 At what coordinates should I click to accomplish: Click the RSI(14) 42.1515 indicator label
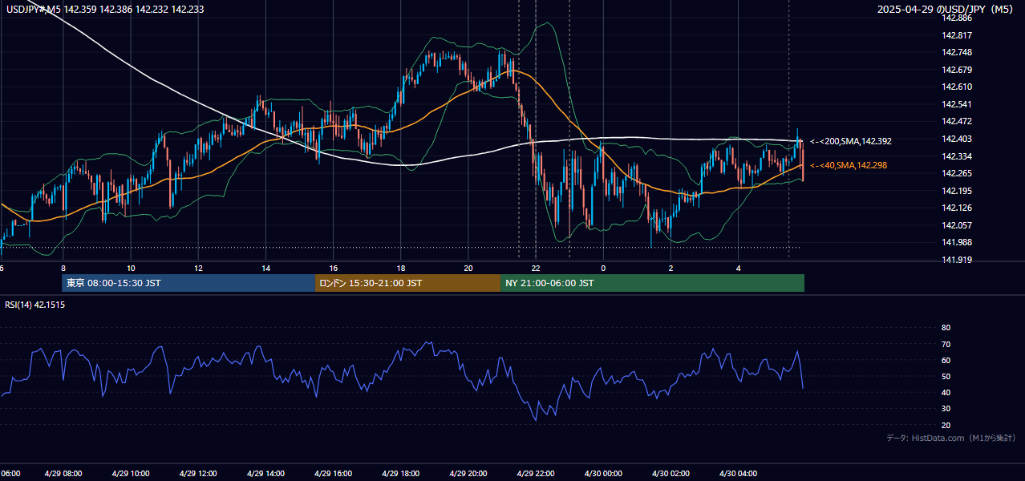[35, 305]
